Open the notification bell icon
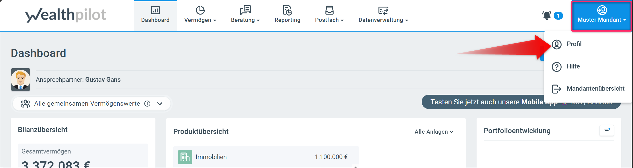 tap(547, 16)
